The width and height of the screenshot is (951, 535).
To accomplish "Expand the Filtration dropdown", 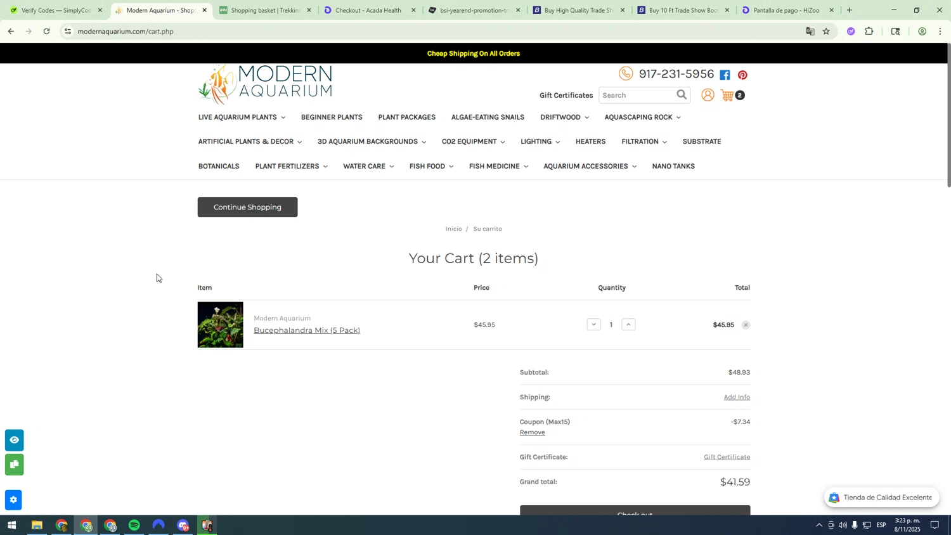I will click(644, 141).
